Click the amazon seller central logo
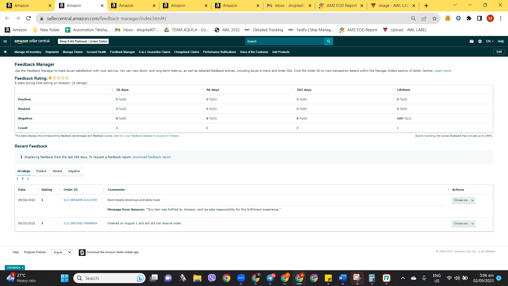Viewport: 508px width, 286px height. [32, 41]
